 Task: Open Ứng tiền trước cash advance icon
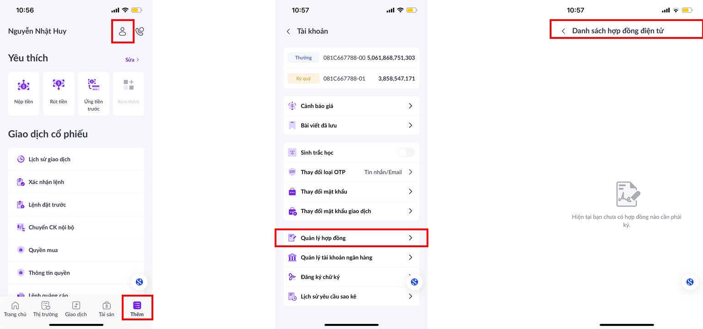click(x=93, y=85)
